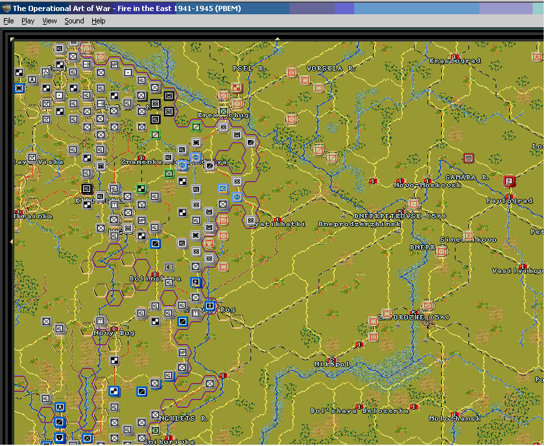Open the File menu
Viewport: 545px width, 446px height.
pyautogui.click(x=8, y=21)
